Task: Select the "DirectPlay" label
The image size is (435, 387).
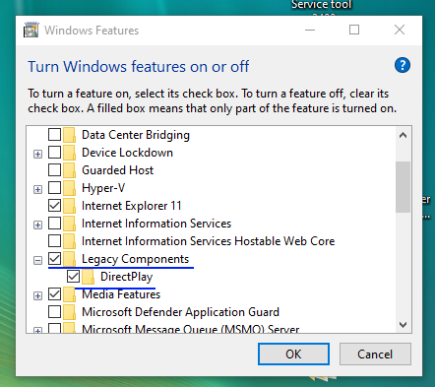Action: 127,277
